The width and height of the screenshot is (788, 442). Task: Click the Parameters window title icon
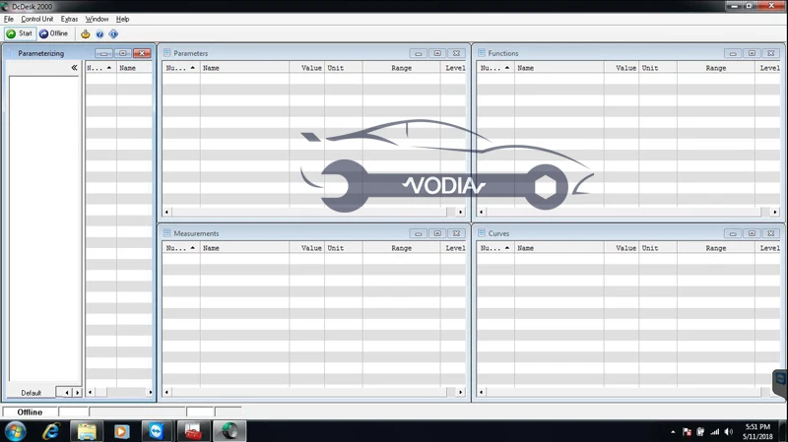tap(167, 53)
